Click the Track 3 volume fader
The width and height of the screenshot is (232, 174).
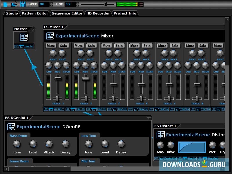coord(113,84)
